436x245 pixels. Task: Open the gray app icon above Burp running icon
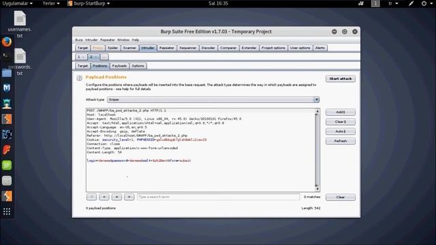7,181
